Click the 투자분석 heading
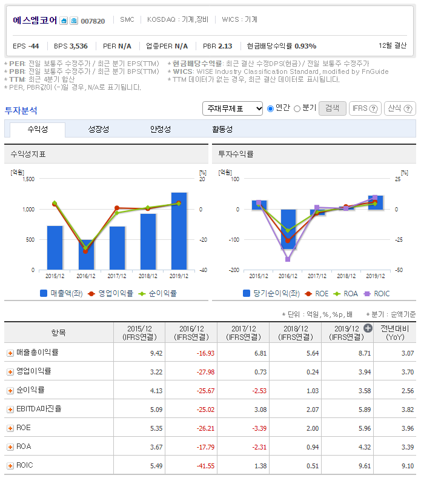 (21, 110)
